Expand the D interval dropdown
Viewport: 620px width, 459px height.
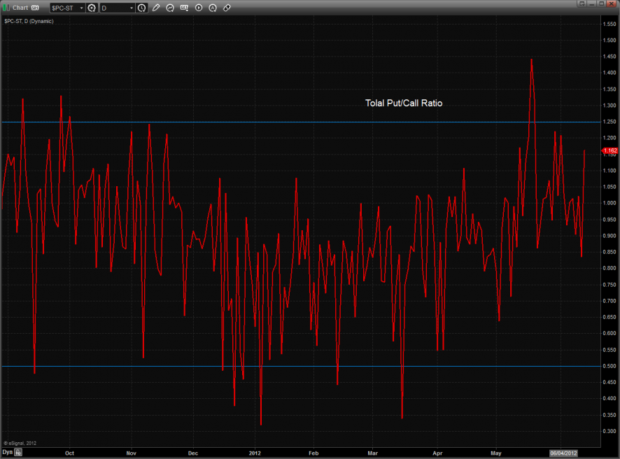(118, 8)
